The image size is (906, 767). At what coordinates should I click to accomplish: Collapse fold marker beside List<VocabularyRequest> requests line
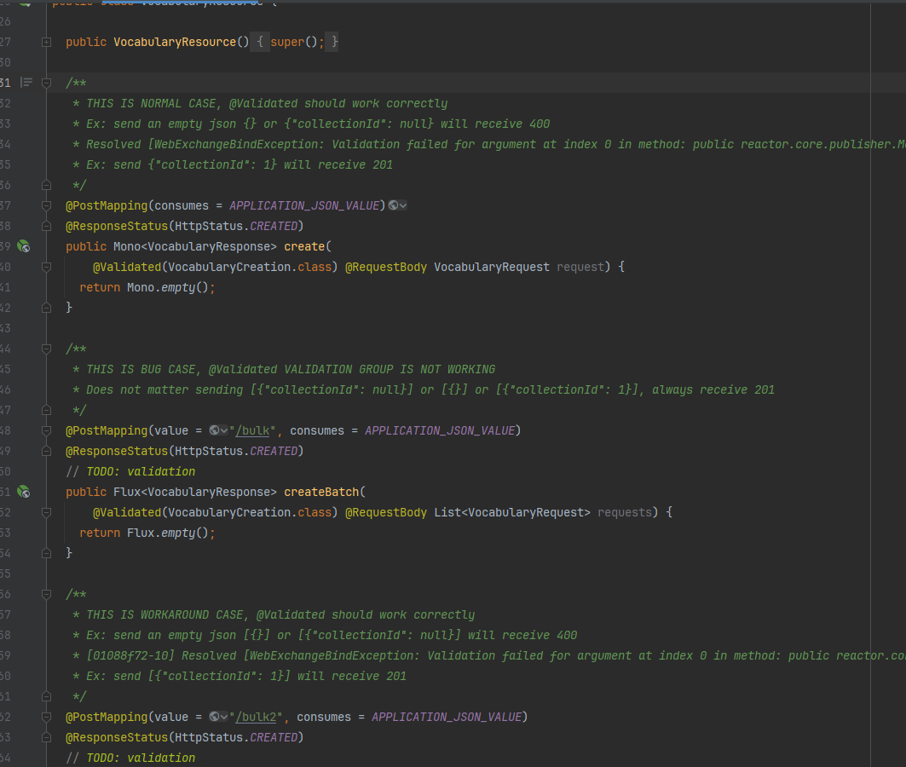point(46,512)
